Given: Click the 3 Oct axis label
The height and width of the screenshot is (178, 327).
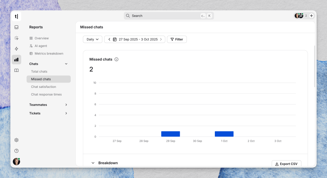Looking at the screenshot, I should [278, 141].
